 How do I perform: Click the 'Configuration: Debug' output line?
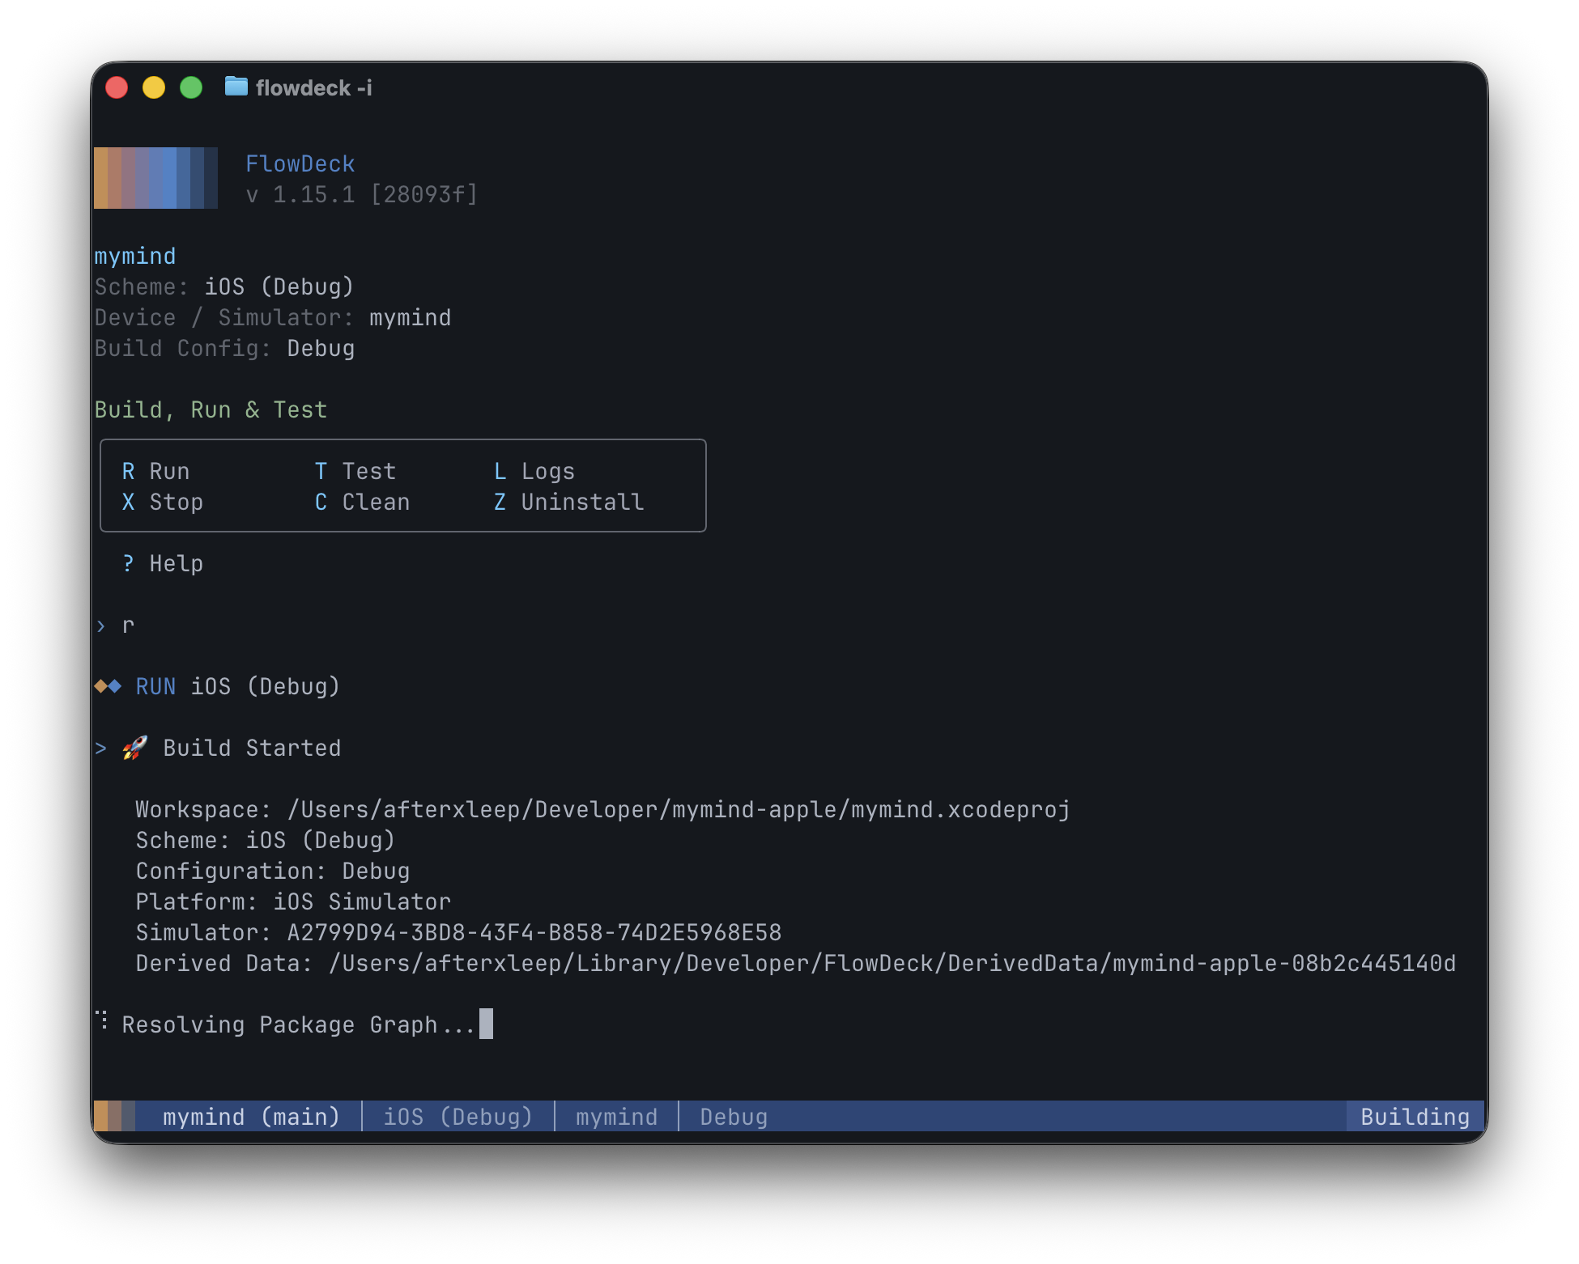(x=273, y=872)
